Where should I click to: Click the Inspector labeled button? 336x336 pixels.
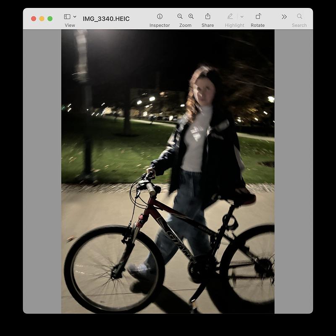(x=159, y=21)
